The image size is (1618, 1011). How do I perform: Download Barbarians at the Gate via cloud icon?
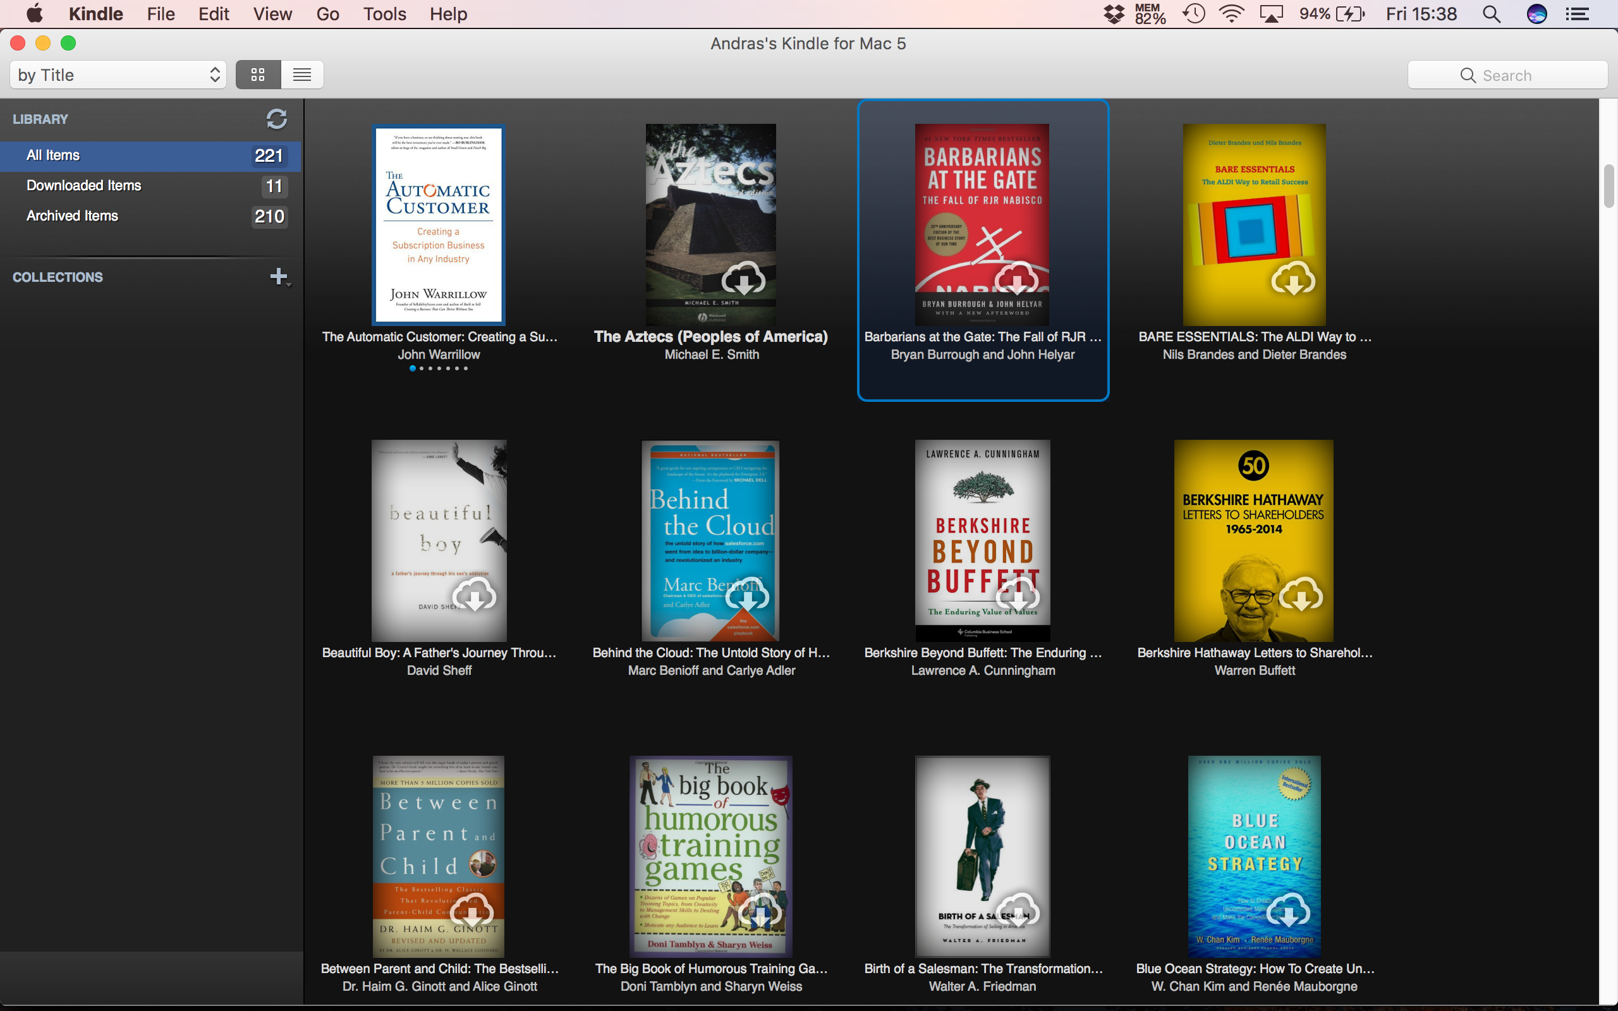tap(1016, 278)
